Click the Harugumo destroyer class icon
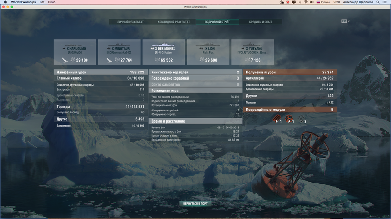Image resolution: width=391 pixels, height=219 pixels. 64,48
